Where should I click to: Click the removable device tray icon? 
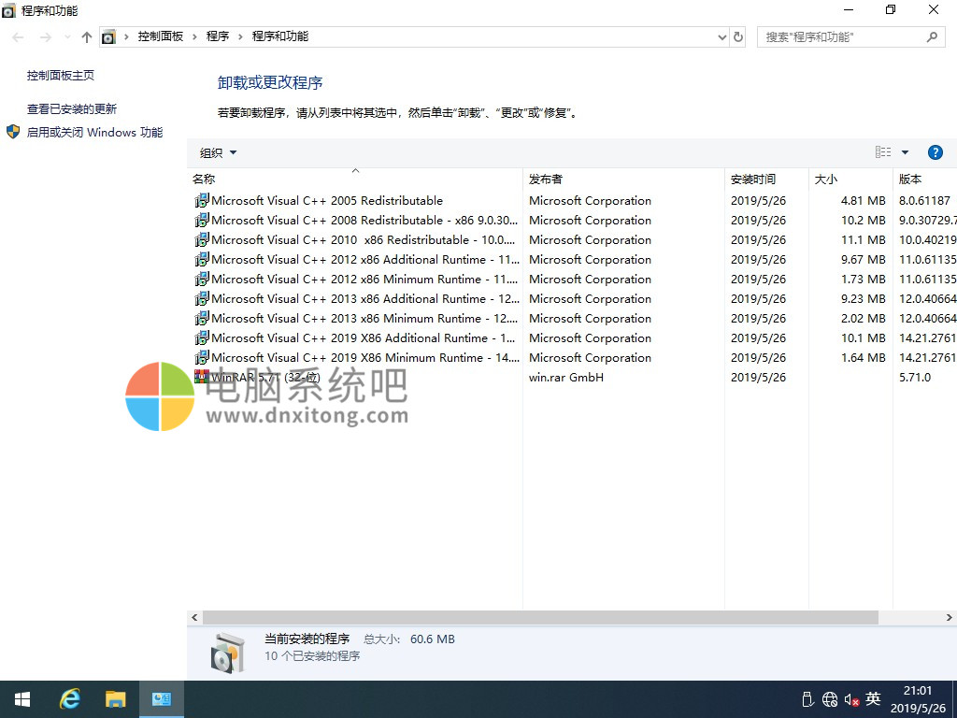[807, 699]
